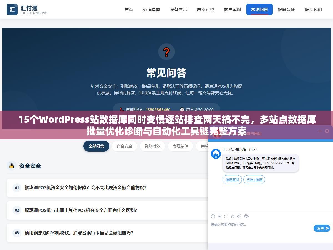
Task: Click the POS机办理小佳 agent avatar
Action: (216, 154)
